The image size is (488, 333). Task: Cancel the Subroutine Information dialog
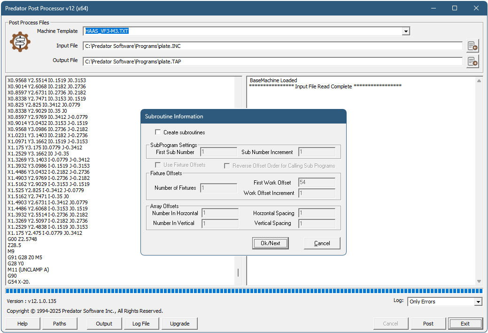click(322, 243)
